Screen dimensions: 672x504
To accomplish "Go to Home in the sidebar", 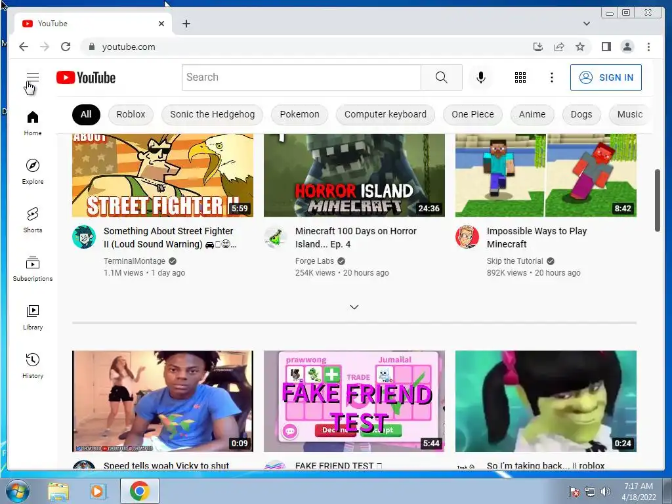I will tap(33, 123).
